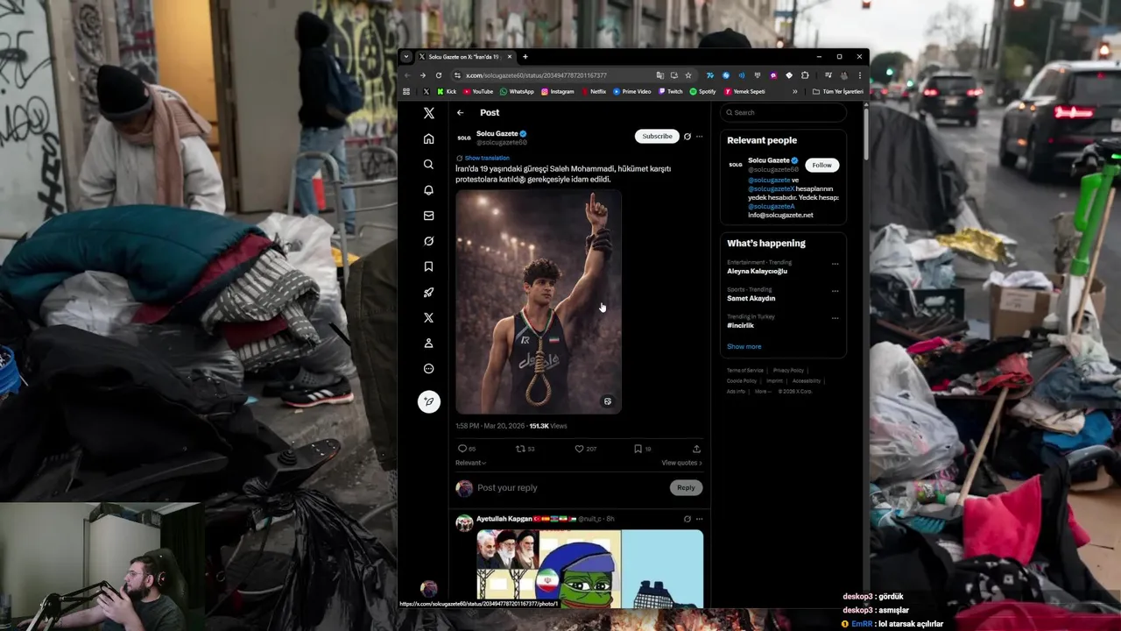This screenshot has width=1121, height=631.
Task: Open Messages envelope icon
Action: pyautogui.click(x=428, y=216)
